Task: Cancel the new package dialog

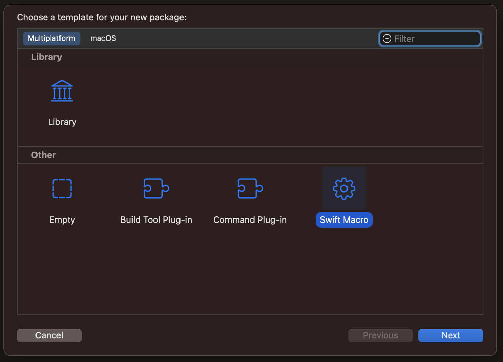Action: pyautogui.click(x=49, y=335)
